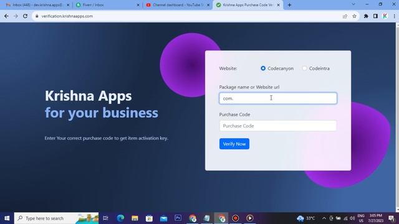Open the media player taskbar icon
Viewport: 399px width, 224px height.
pyautogui.click(x=249, y=218)
